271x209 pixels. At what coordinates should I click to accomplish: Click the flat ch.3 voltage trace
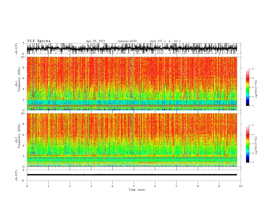coord(132,175)
